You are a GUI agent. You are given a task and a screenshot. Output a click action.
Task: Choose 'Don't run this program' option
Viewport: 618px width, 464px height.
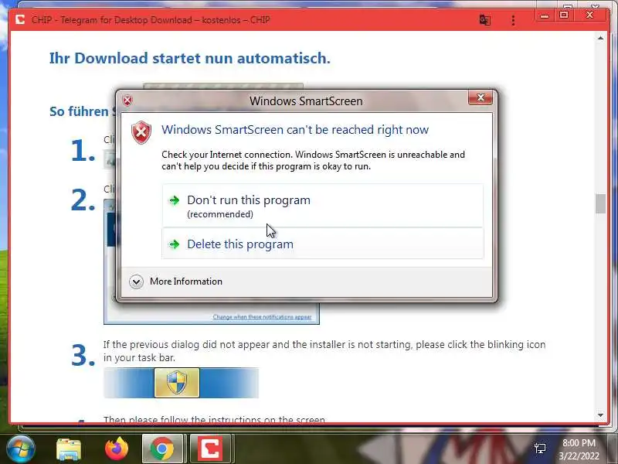(x=322, y=206)
